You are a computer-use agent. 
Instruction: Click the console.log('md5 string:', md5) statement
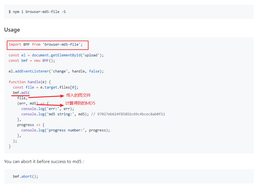[x=55, y=114]
